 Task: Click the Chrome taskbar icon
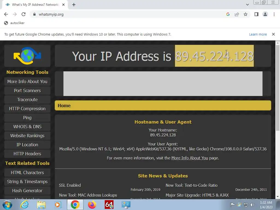75,205
